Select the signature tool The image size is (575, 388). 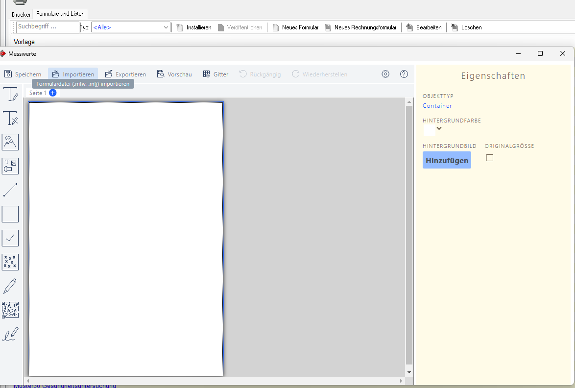point(10,334)
